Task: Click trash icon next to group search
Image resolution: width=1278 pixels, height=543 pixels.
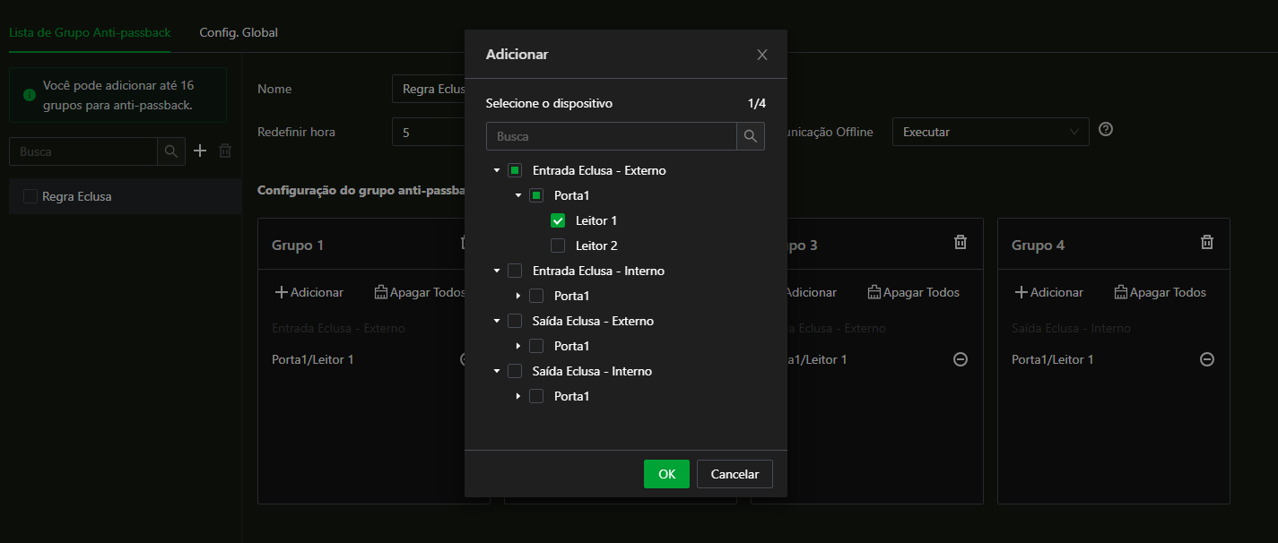Action: [225, 151]
